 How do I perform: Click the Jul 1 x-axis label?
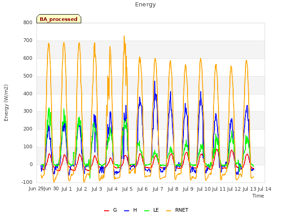tap(67, 189)
